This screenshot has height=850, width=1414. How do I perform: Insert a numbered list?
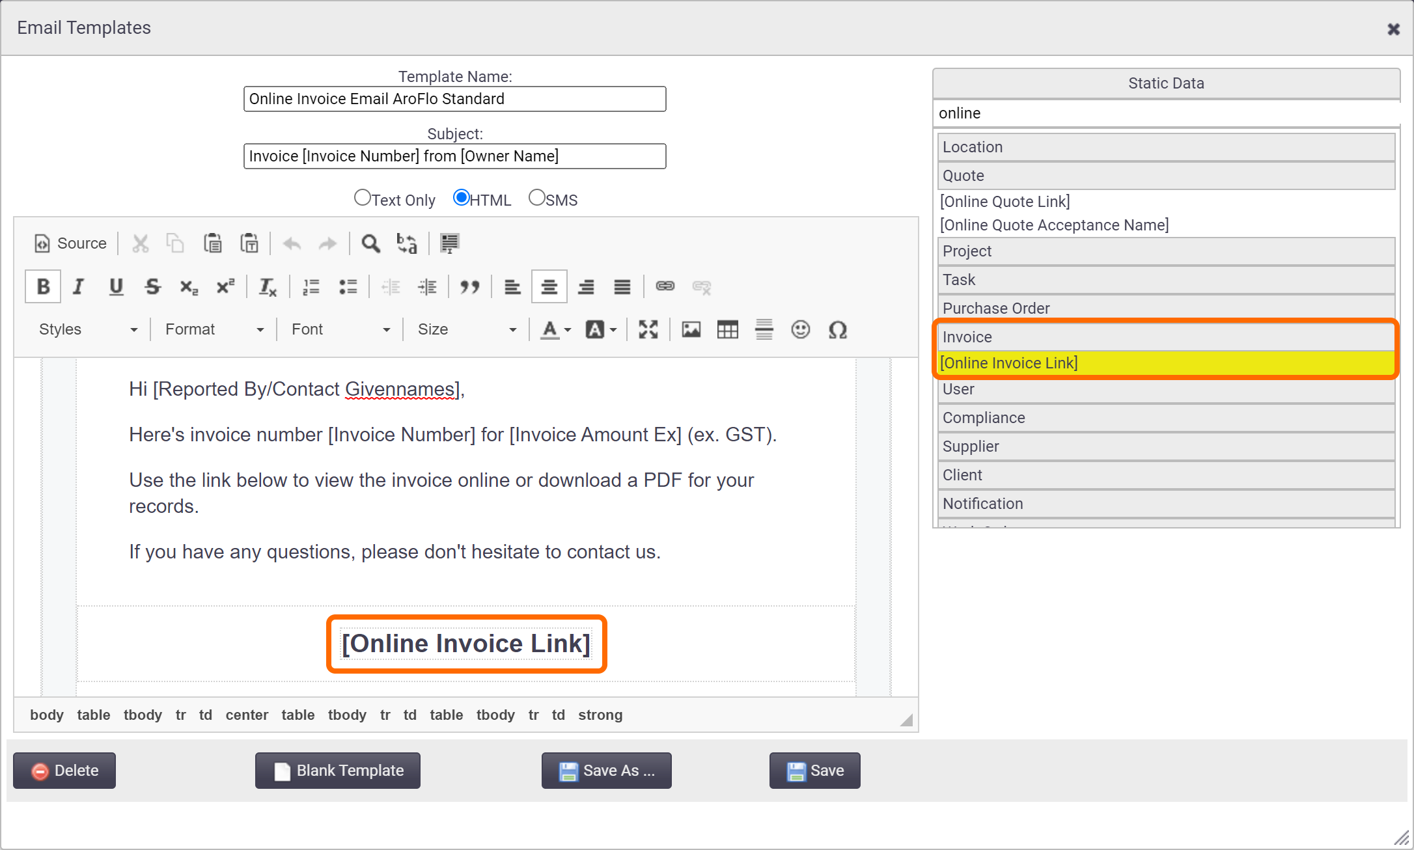(311, 286)
